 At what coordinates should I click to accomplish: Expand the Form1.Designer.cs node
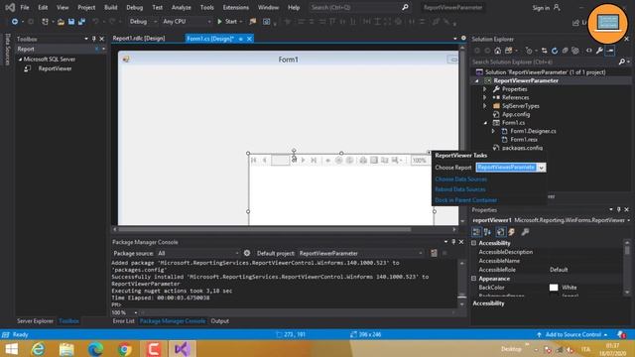tap(493, 131)
